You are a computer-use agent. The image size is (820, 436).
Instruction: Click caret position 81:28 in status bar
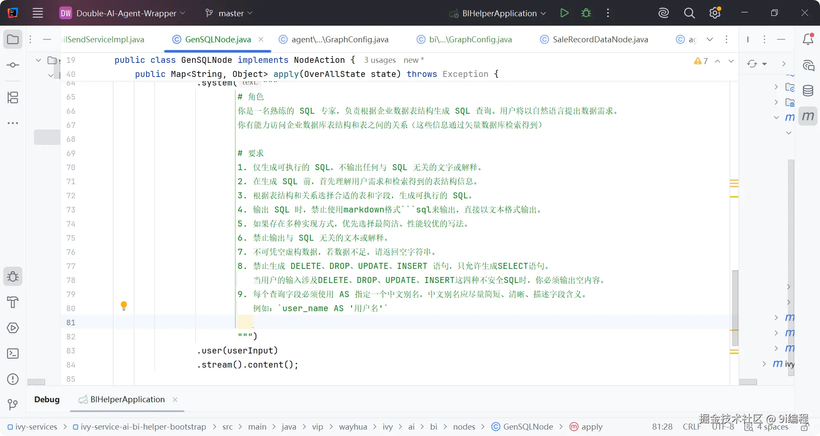(662, 427)
